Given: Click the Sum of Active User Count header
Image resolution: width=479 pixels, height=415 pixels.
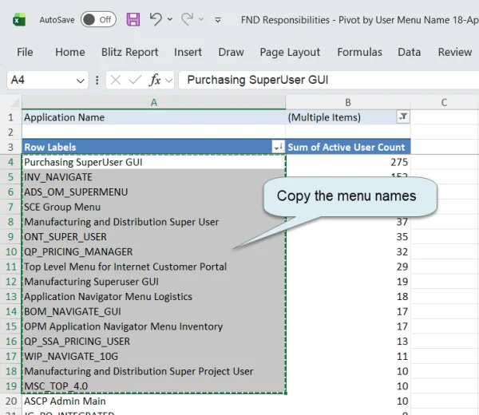Looking at the screenshot, I should (346, 147).
